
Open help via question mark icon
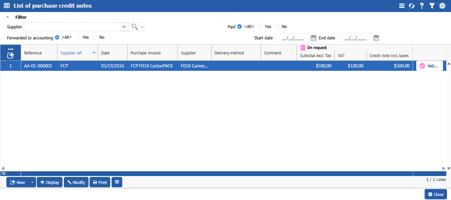tap(422, 6)
